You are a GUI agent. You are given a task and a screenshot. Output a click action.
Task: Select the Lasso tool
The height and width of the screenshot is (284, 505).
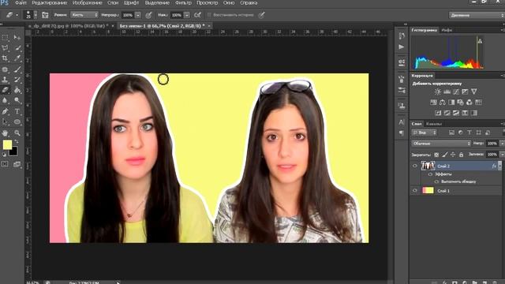coord(5,48)
